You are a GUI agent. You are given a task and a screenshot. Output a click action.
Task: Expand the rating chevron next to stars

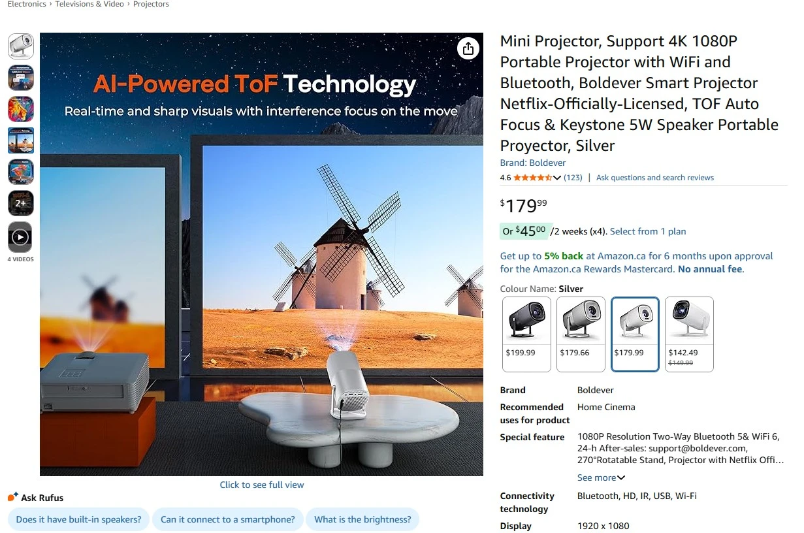pyautogui.click(x=557, y=178)
